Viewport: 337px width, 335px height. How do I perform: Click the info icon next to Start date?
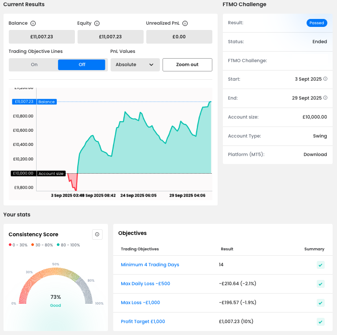point(326,79)
